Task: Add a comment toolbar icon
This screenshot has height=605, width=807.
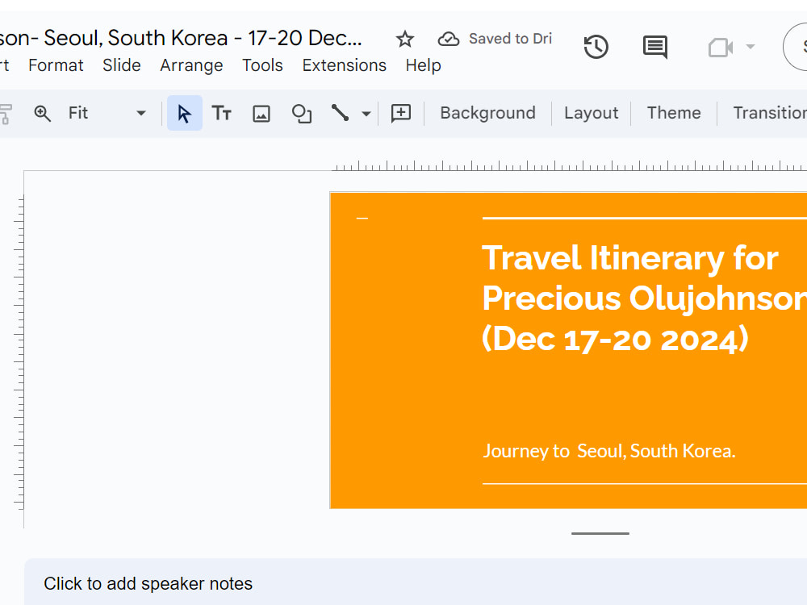Action: coord(401,113)
